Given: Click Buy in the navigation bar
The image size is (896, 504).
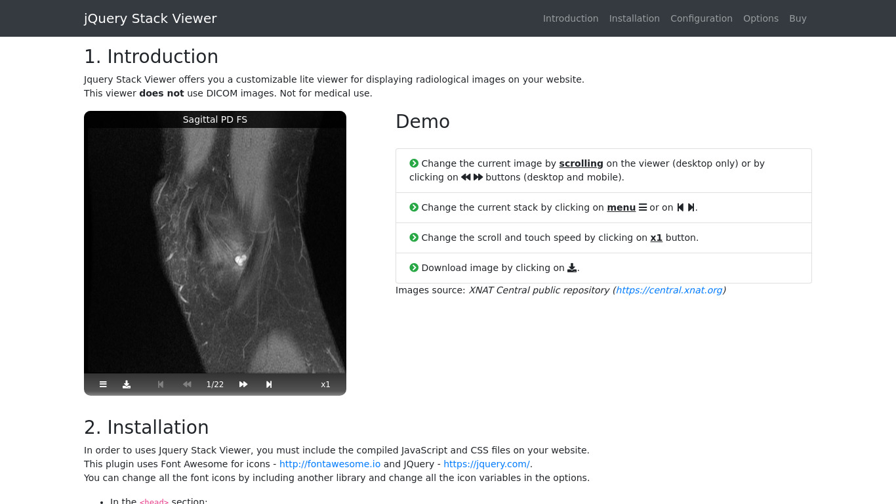Looking at the screenshot, I should coord(798,18).
